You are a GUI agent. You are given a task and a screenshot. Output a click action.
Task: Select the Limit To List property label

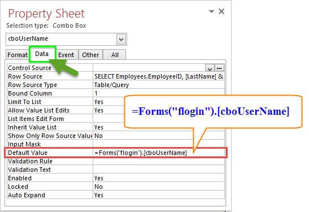click(24, 102)
